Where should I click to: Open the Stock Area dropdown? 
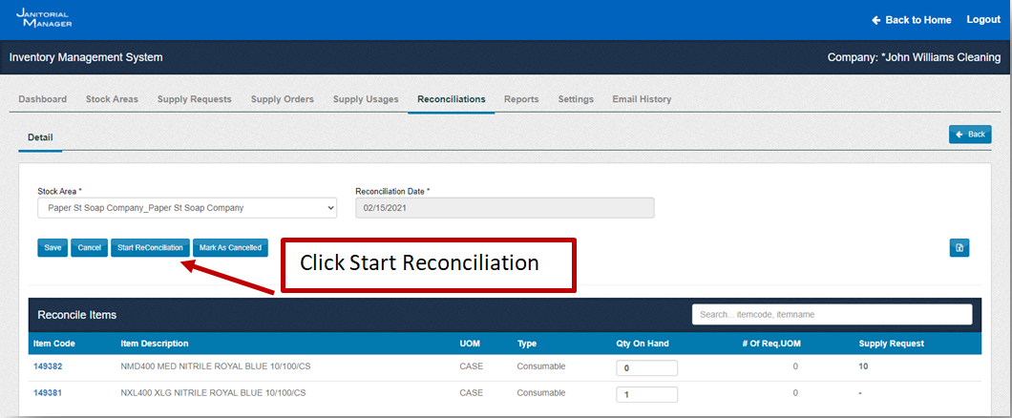coord(186,208)
